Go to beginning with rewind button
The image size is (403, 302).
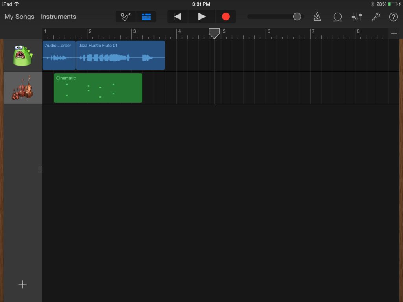click(177, 17)
